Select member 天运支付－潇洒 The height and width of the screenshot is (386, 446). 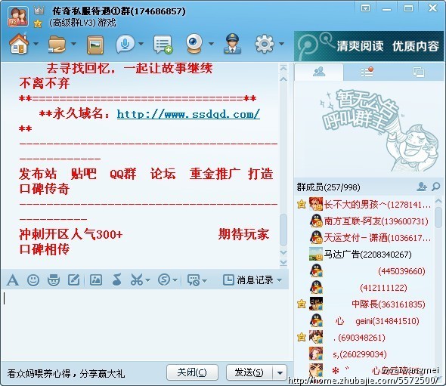coord(364,238)
